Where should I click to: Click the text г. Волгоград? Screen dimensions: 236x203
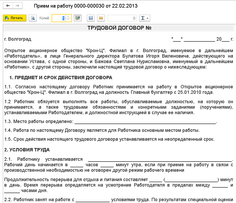18,39
